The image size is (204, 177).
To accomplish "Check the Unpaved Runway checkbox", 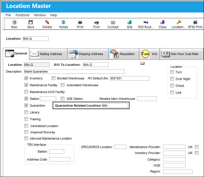I will (26, 132).
